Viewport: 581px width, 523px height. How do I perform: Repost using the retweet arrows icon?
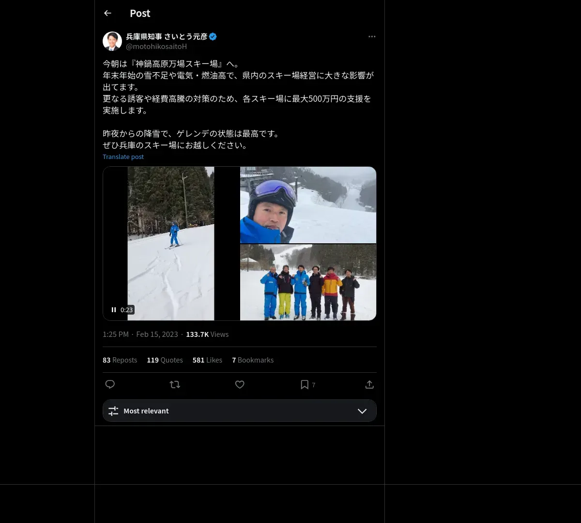pos(175,384)
